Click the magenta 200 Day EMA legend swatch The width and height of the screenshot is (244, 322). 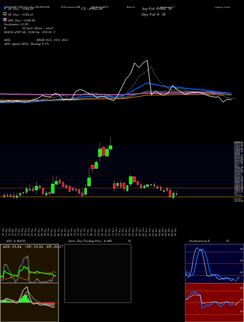click(x=5, y=20)
